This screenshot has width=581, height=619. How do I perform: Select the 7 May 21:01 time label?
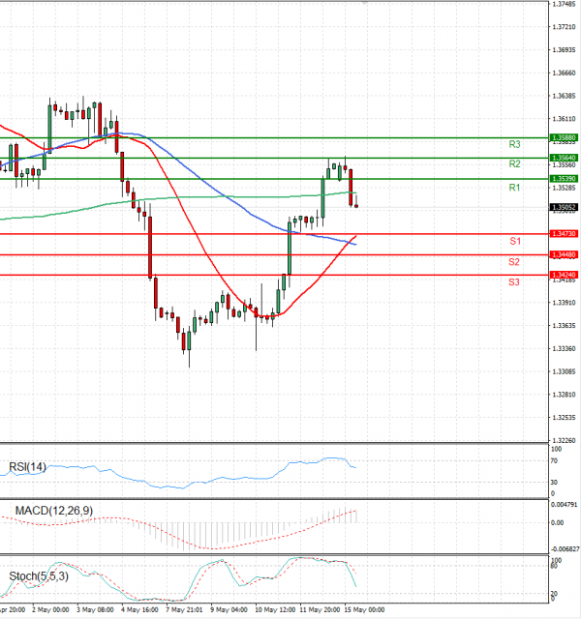184,610
